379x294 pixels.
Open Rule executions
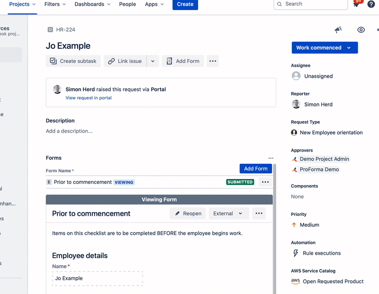[322, 253]
